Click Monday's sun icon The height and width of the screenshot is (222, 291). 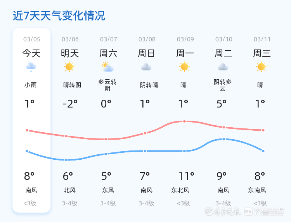(x=184, y=67)
